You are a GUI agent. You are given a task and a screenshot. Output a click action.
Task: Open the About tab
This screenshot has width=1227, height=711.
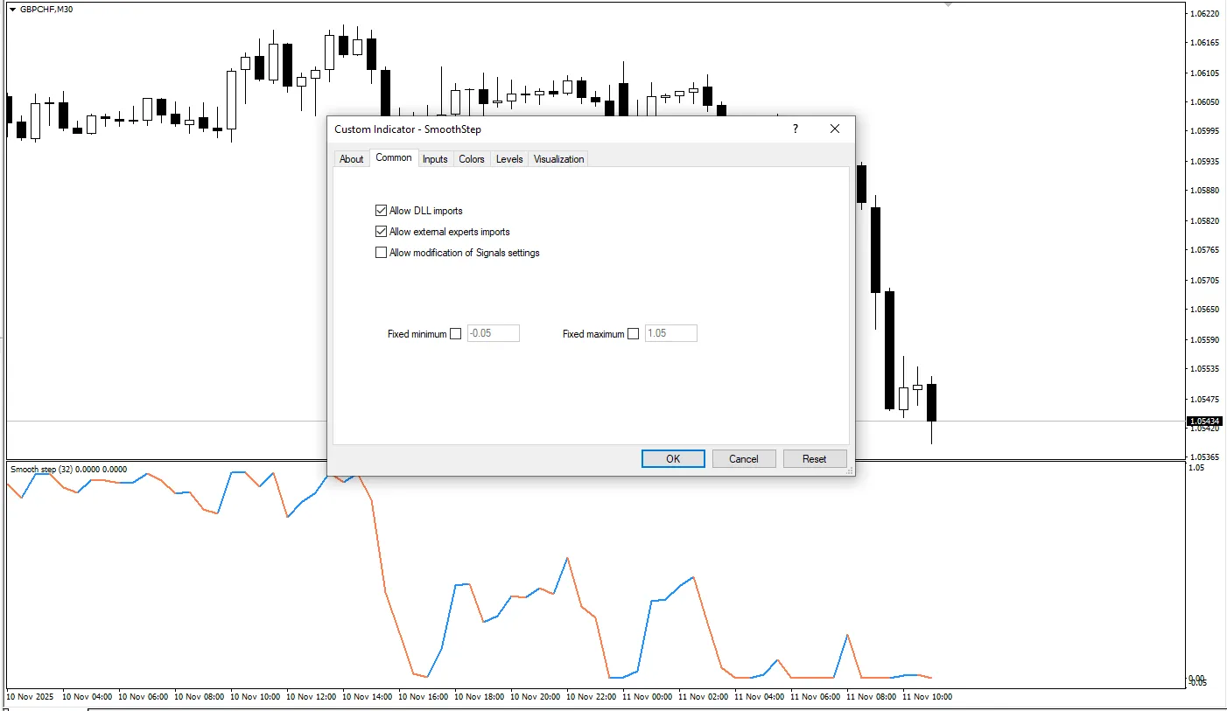351,159
